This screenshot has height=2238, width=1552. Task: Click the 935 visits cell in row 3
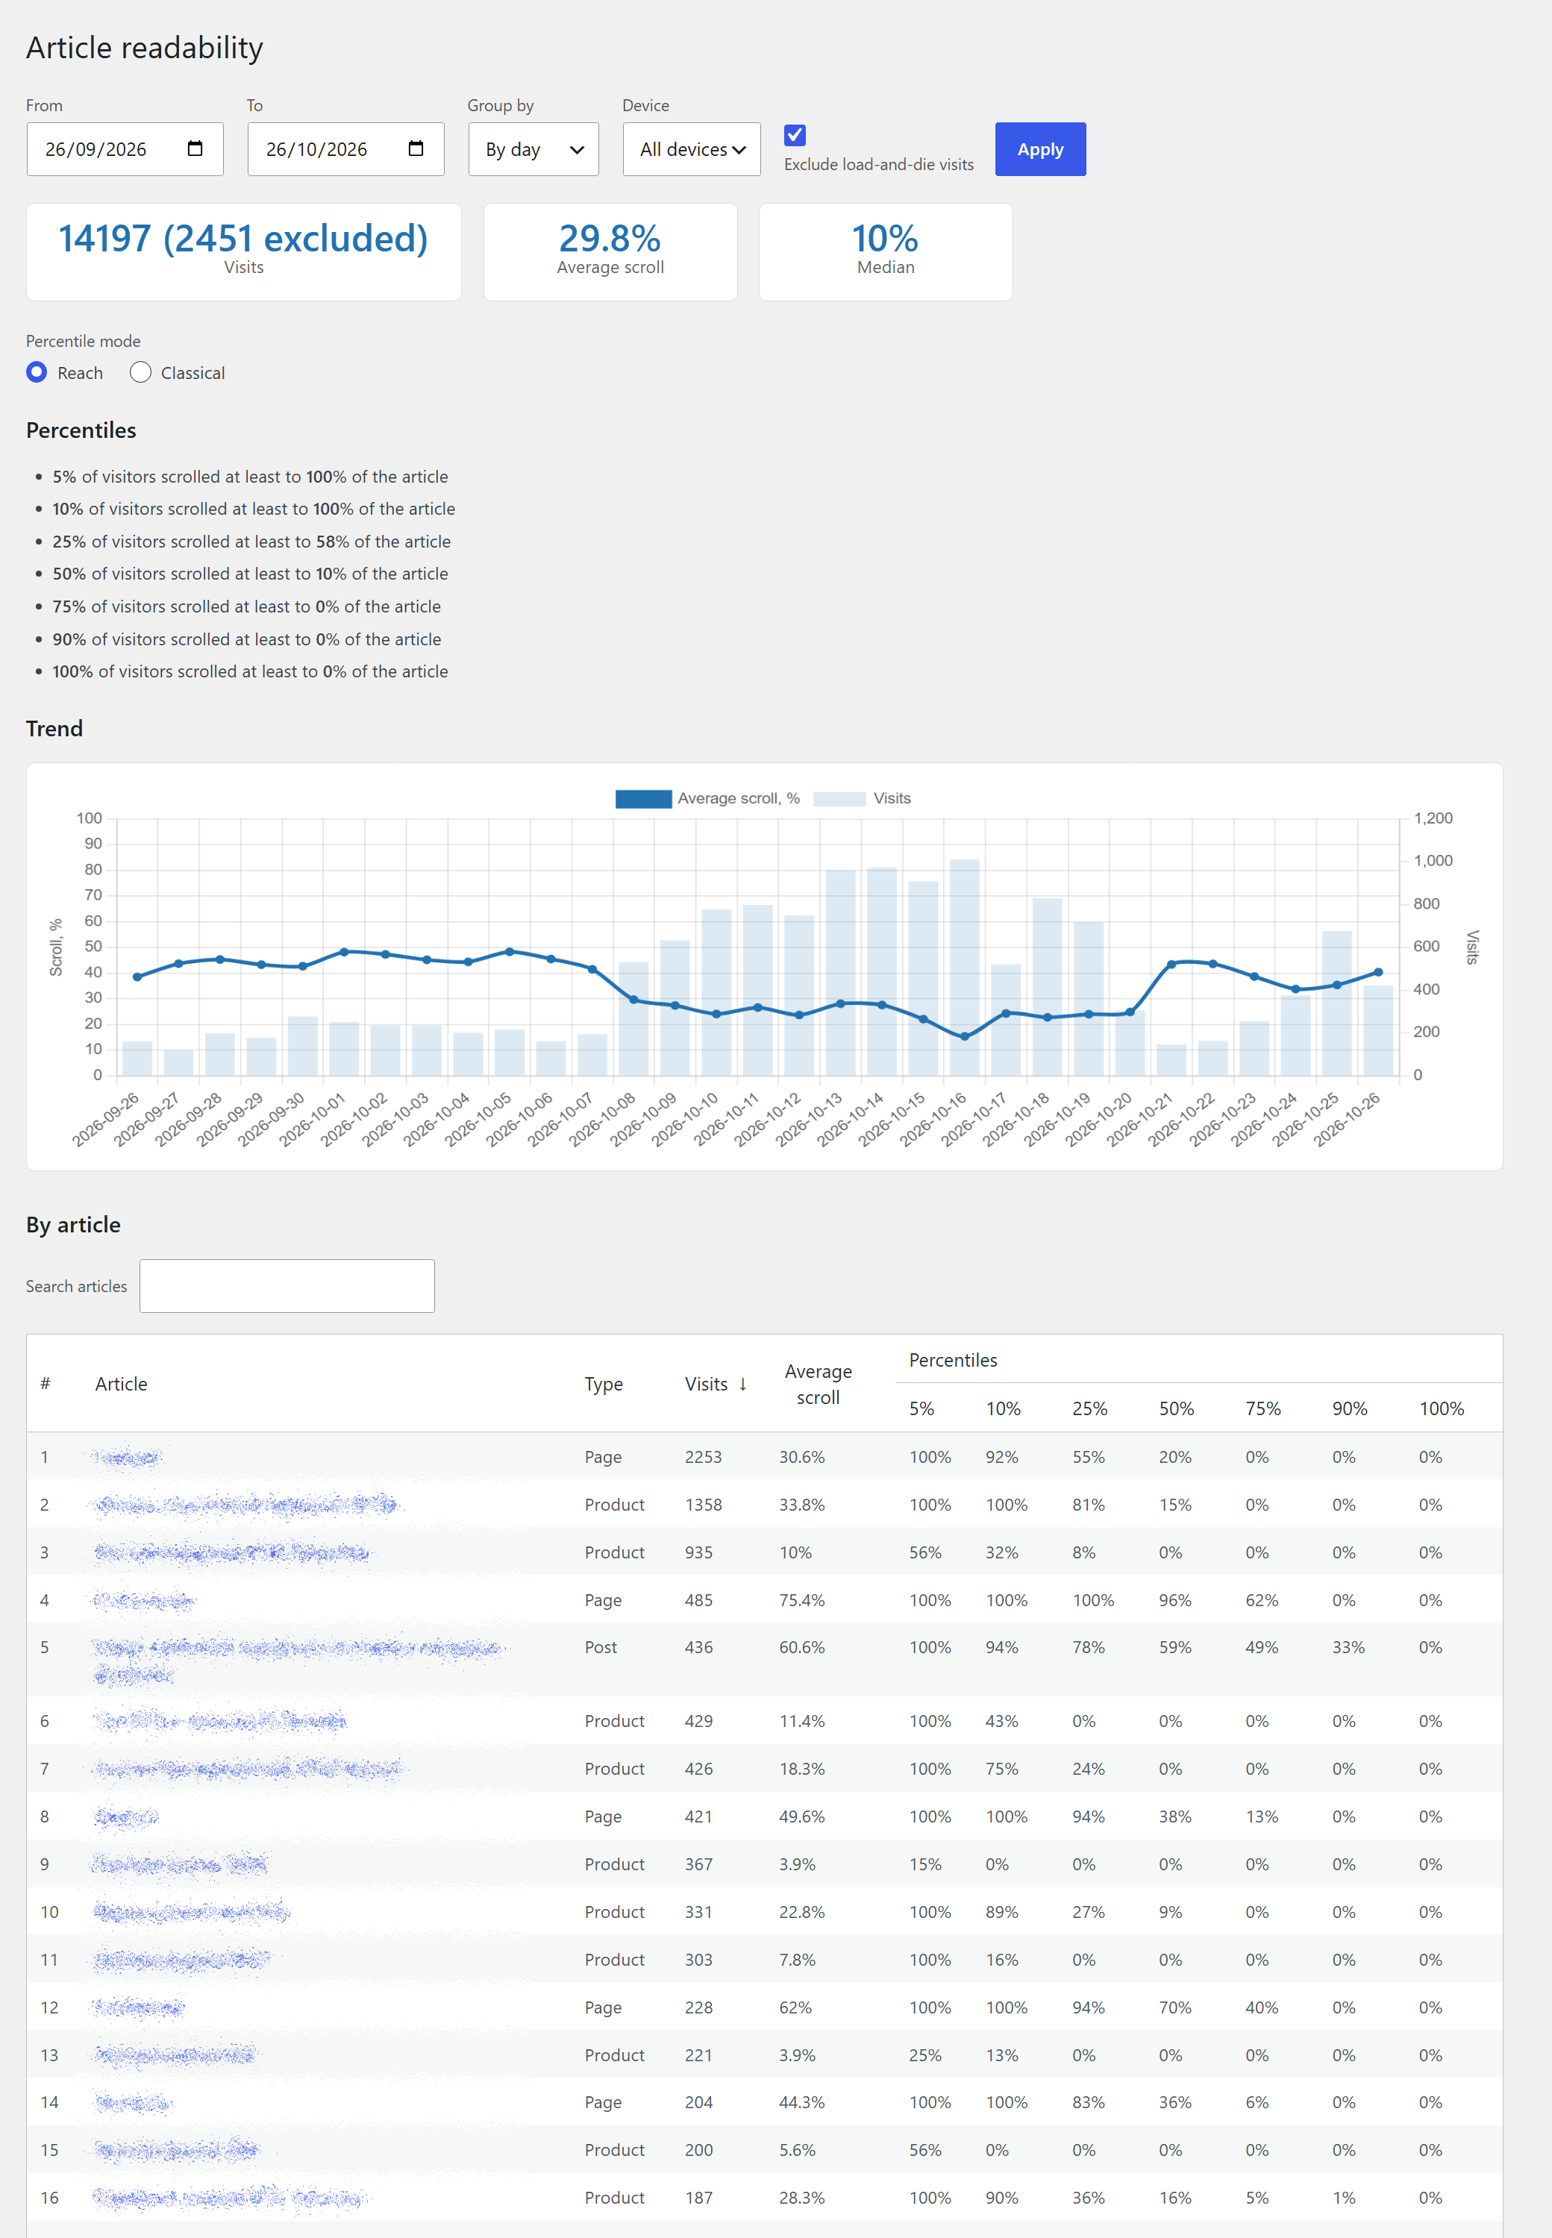[698, 1552]
